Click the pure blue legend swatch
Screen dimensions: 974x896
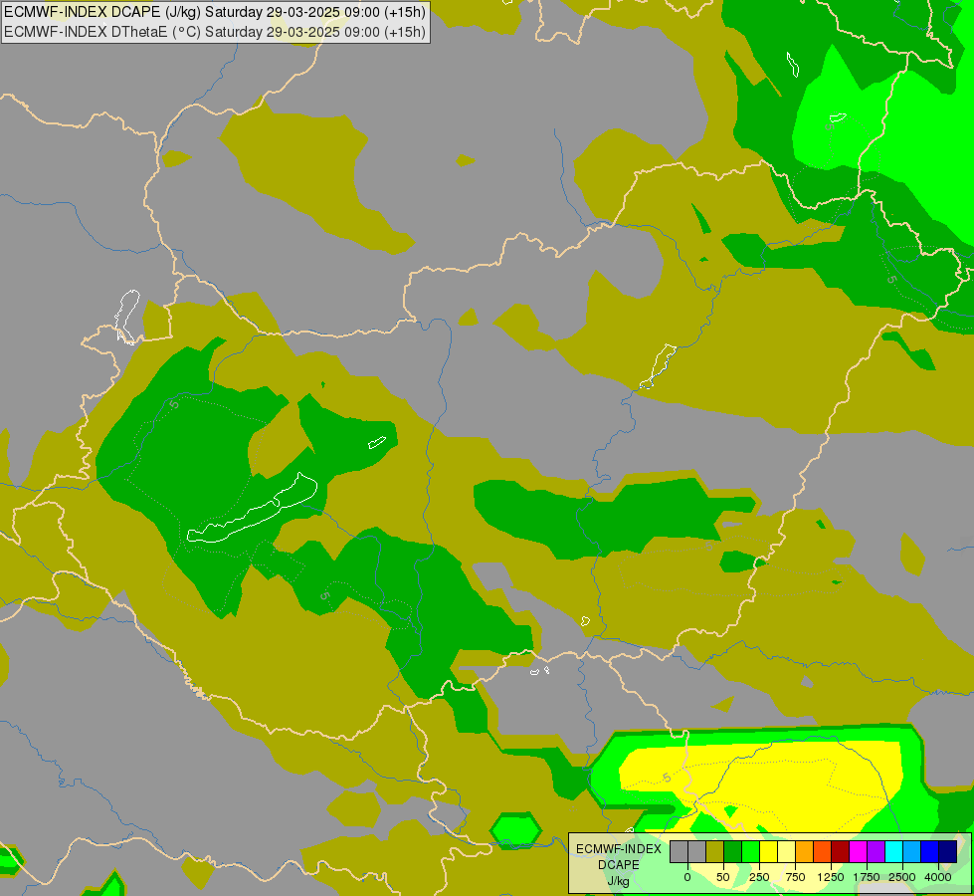click(x=930, y=851)
